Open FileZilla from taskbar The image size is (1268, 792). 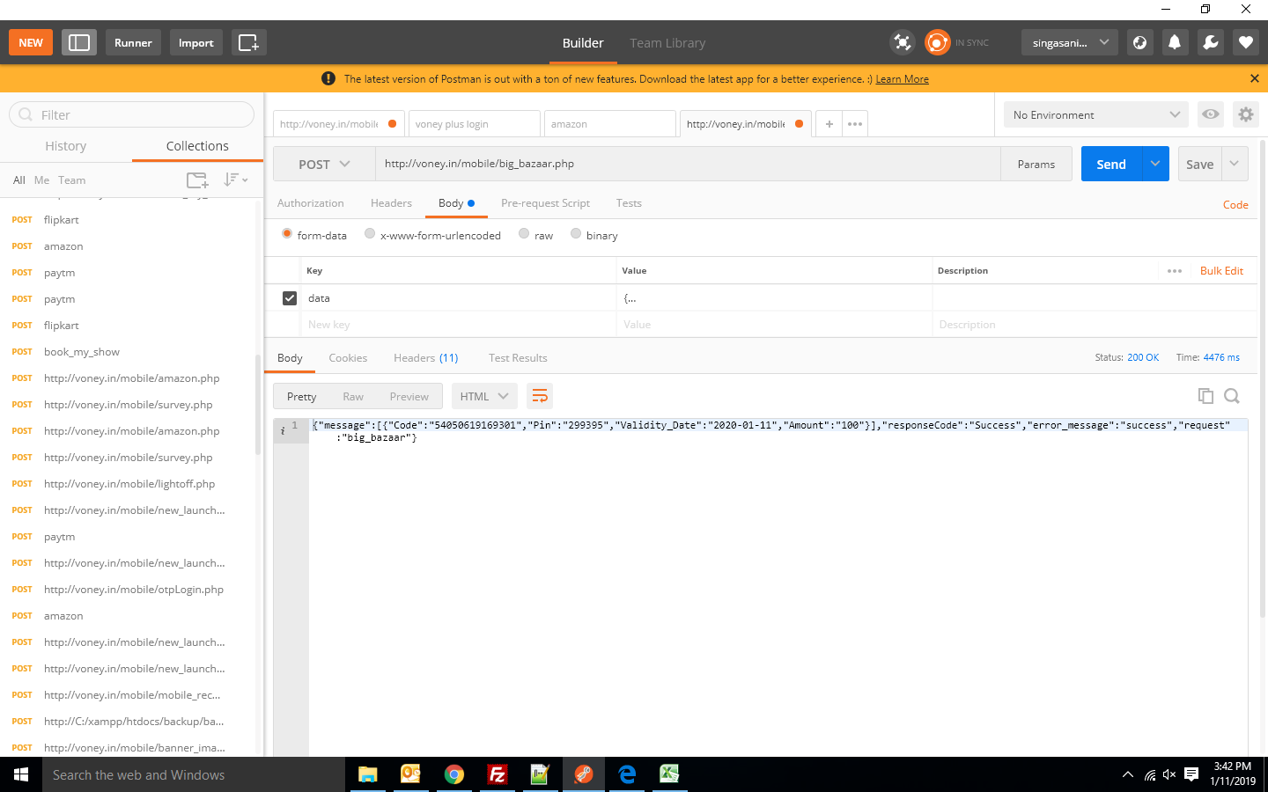pos(498,774)
